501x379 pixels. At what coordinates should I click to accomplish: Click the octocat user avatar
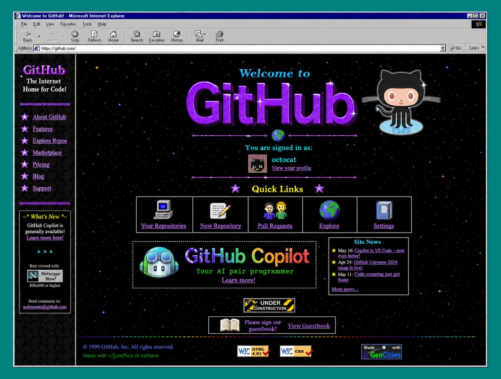[258, 164]
